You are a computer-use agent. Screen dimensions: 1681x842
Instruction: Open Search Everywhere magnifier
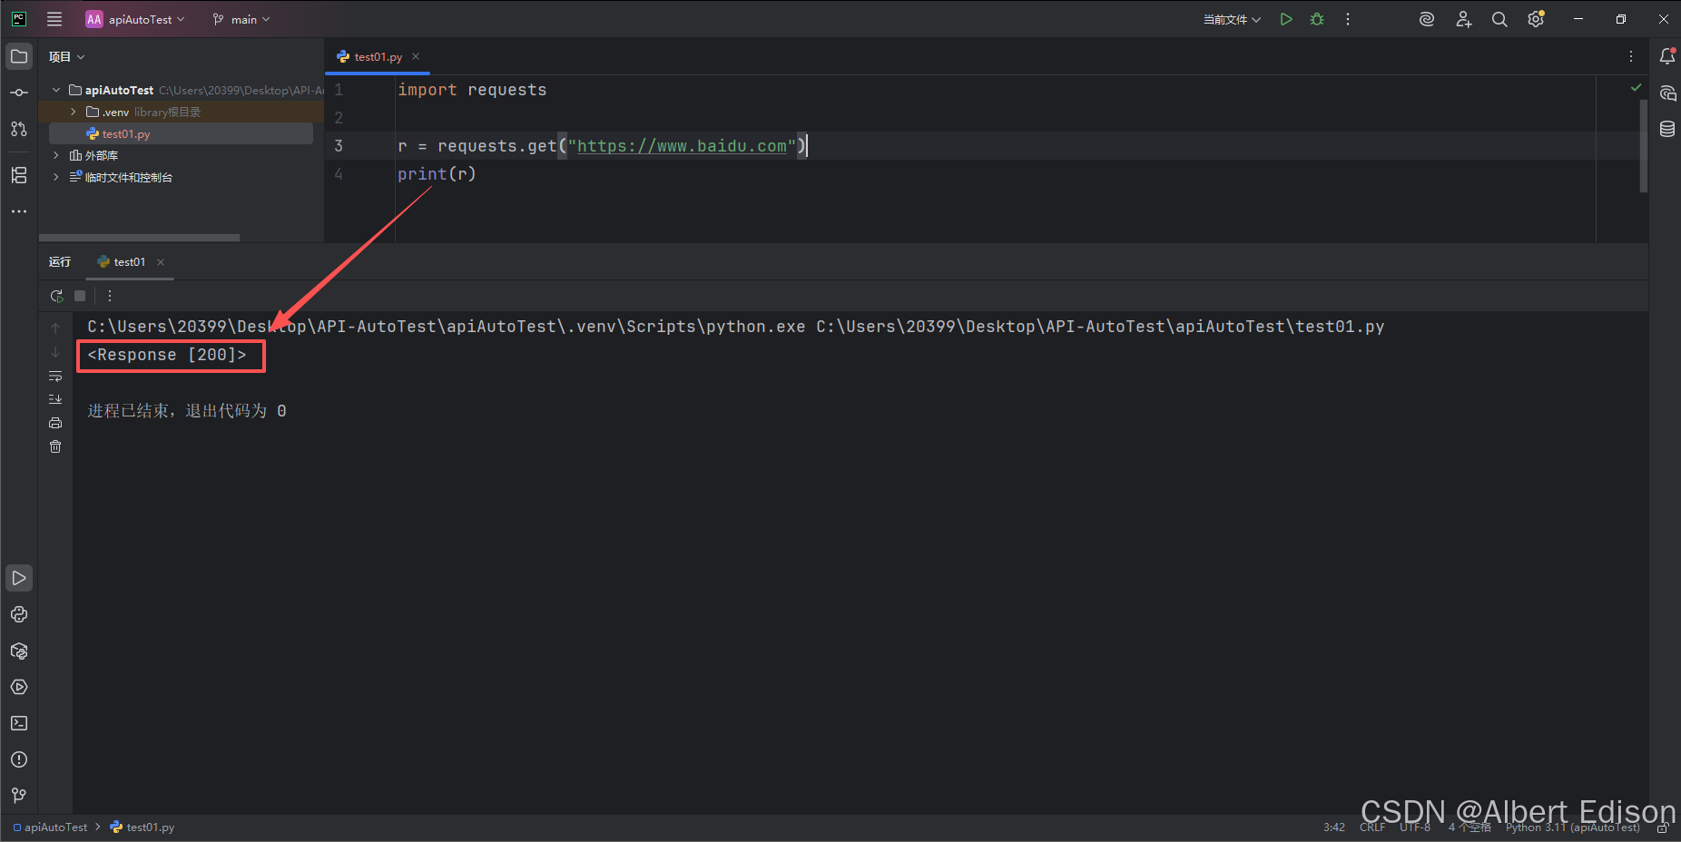click(x=1499, y=19)
